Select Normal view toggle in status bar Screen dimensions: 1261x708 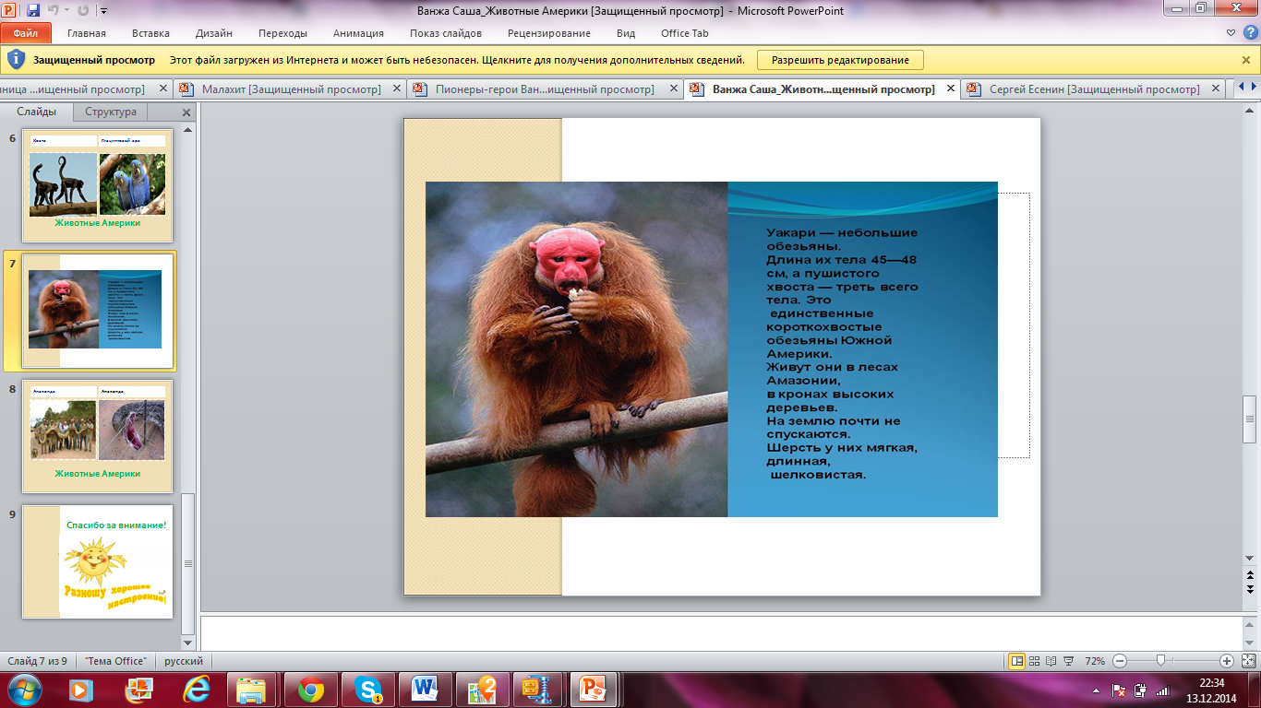point(1016,661)
